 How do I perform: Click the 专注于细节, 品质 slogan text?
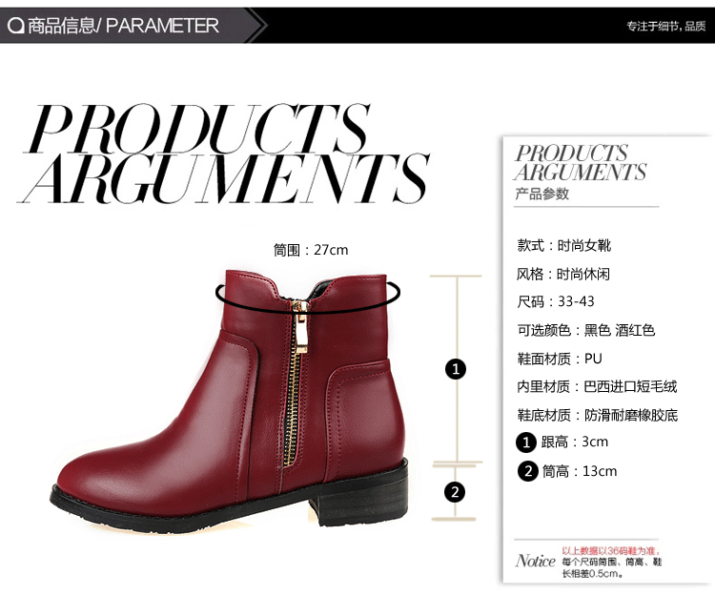coord(666,27)
